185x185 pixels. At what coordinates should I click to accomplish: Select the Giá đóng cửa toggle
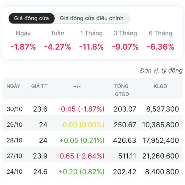pyautogui.click(x=31, y=18)
